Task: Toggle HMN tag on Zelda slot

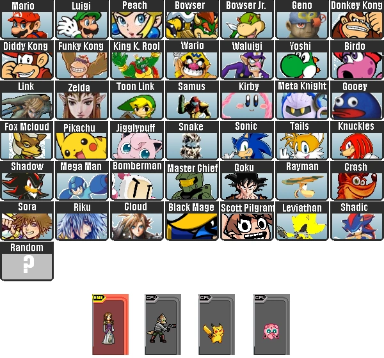Action: (99, 297)
